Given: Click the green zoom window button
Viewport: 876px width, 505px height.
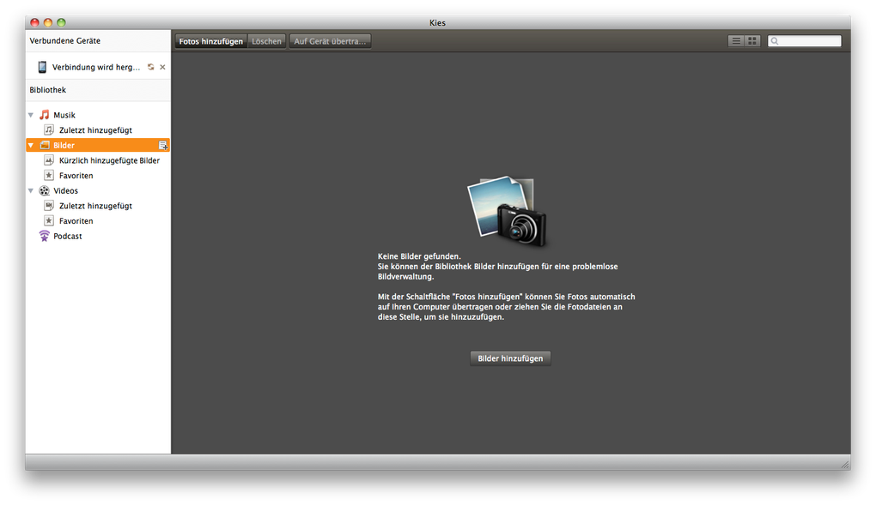Looking at the screenshot, I should point(62,22).
